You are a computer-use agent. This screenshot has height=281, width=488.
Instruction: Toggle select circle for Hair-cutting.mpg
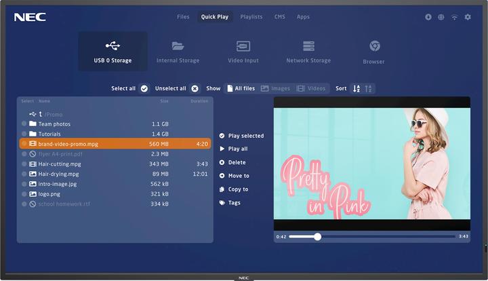click(24, 164)
